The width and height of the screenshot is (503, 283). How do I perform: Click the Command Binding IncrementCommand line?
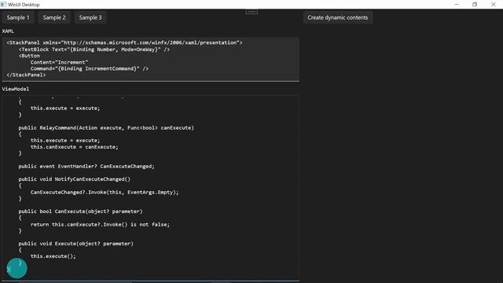(x=90, y=68)
